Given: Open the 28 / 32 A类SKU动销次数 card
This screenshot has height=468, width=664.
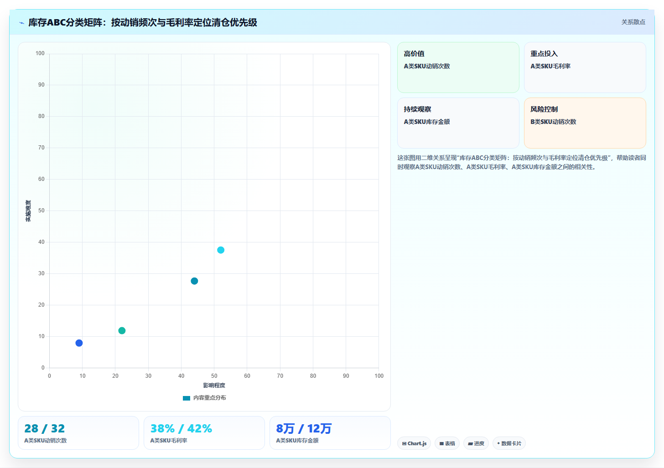Looking at the screenshot, I should [78, 433].
